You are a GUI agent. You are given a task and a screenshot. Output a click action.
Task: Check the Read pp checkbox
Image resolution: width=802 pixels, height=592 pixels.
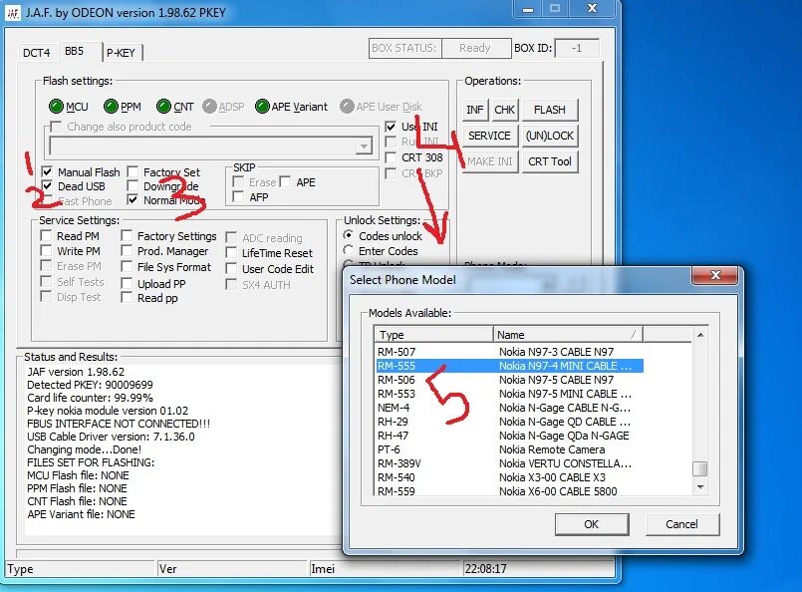[127, 297]
